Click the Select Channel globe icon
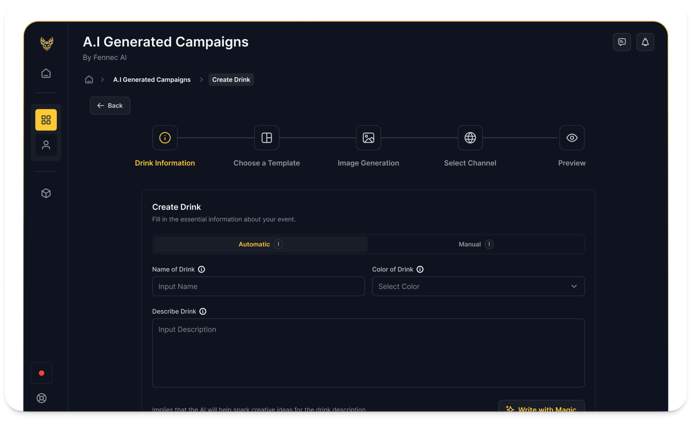 [x=470, y=138]
